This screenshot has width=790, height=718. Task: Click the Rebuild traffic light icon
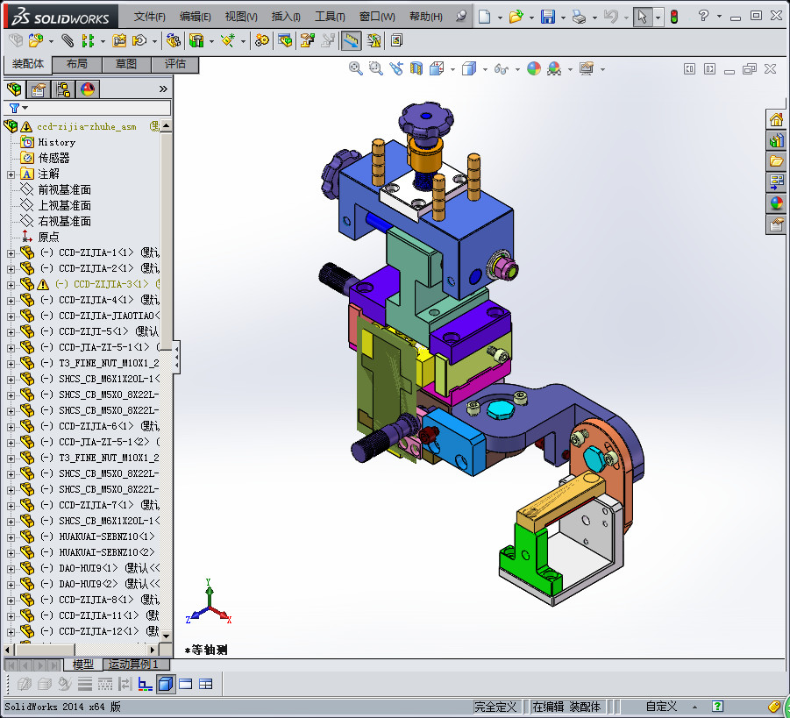coord(674,17)
